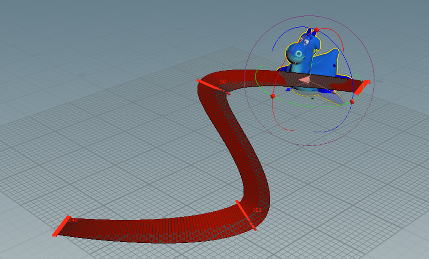
Task: Select the red keyframe bar beside 90
Action: click(x=213, y=86)
